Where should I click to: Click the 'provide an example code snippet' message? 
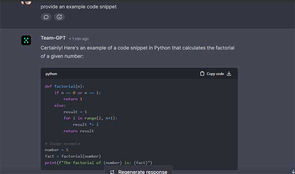click(x=79, y=7)
